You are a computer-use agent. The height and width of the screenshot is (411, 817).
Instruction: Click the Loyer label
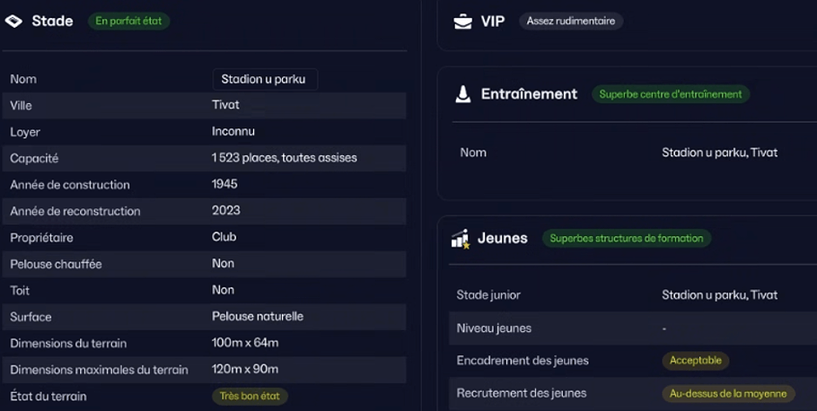(25, 132)
